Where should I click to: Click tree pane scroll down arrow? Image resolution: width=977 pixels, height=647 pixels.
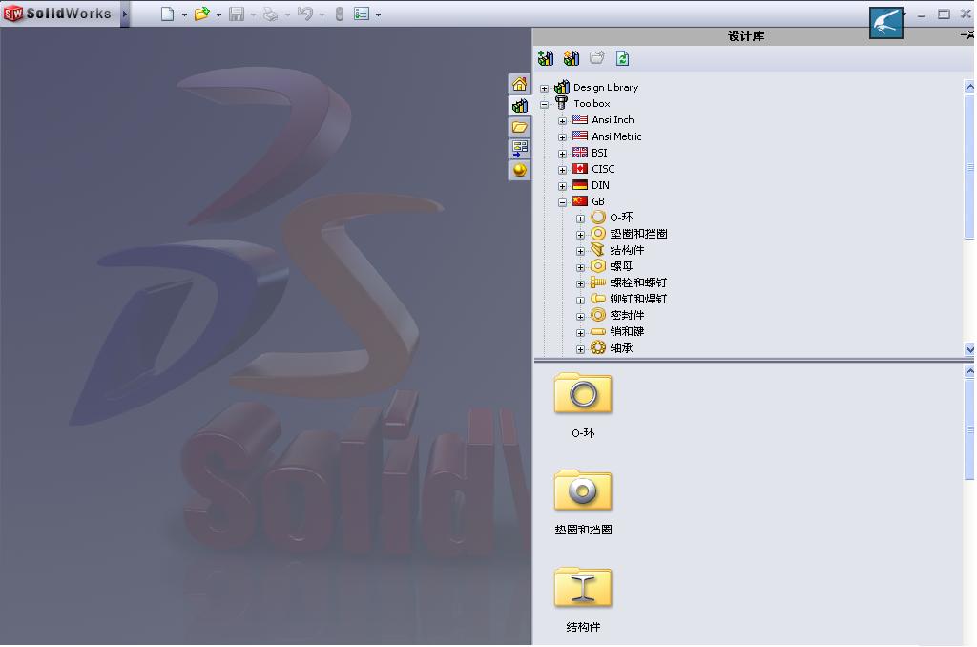click(969, 349)
